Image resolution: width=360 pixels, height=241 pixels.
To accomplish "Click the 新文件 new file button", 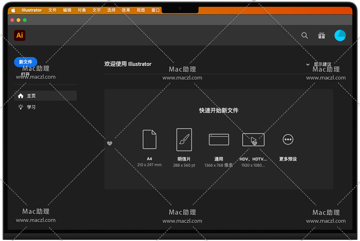I will click(x=26, y=62).
